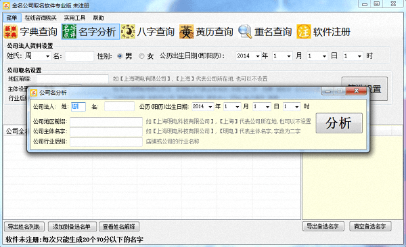Click 查看姓名解释 button
406x247 pixels.
click(x=119, y=227)
